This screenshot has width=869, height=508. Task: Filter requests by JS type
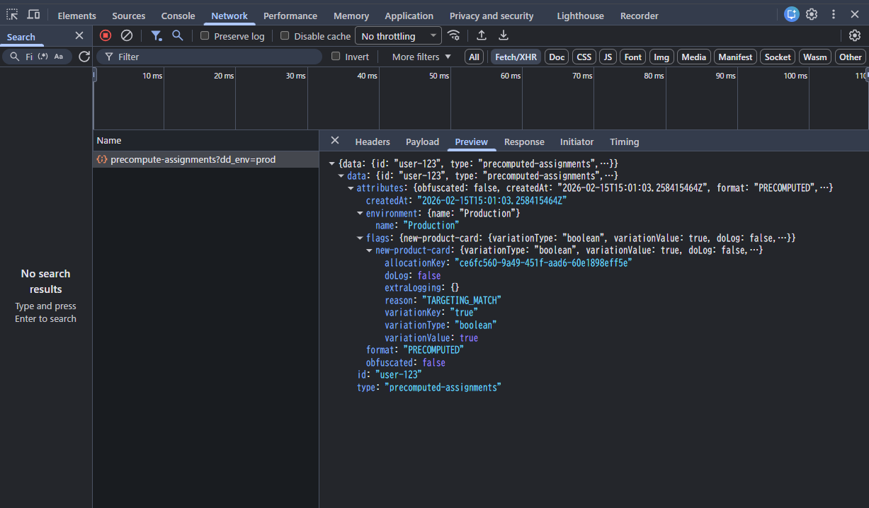(x=608, y=57)
